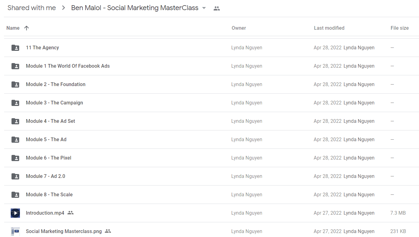419x237 pixels.
Task: Click the Ben Malol - Social Marketing MasterClass breadcrumb
Action: pyautogui.click(x=135, y=8)
